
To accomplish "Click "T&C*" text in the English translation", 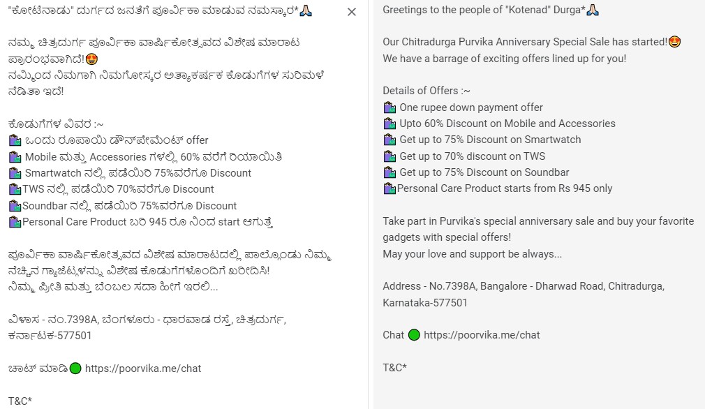I will point(394,367).
